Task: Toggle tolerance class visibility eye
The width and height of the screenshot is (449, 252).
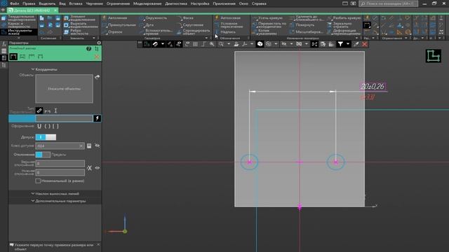Action: click(98, 146)
